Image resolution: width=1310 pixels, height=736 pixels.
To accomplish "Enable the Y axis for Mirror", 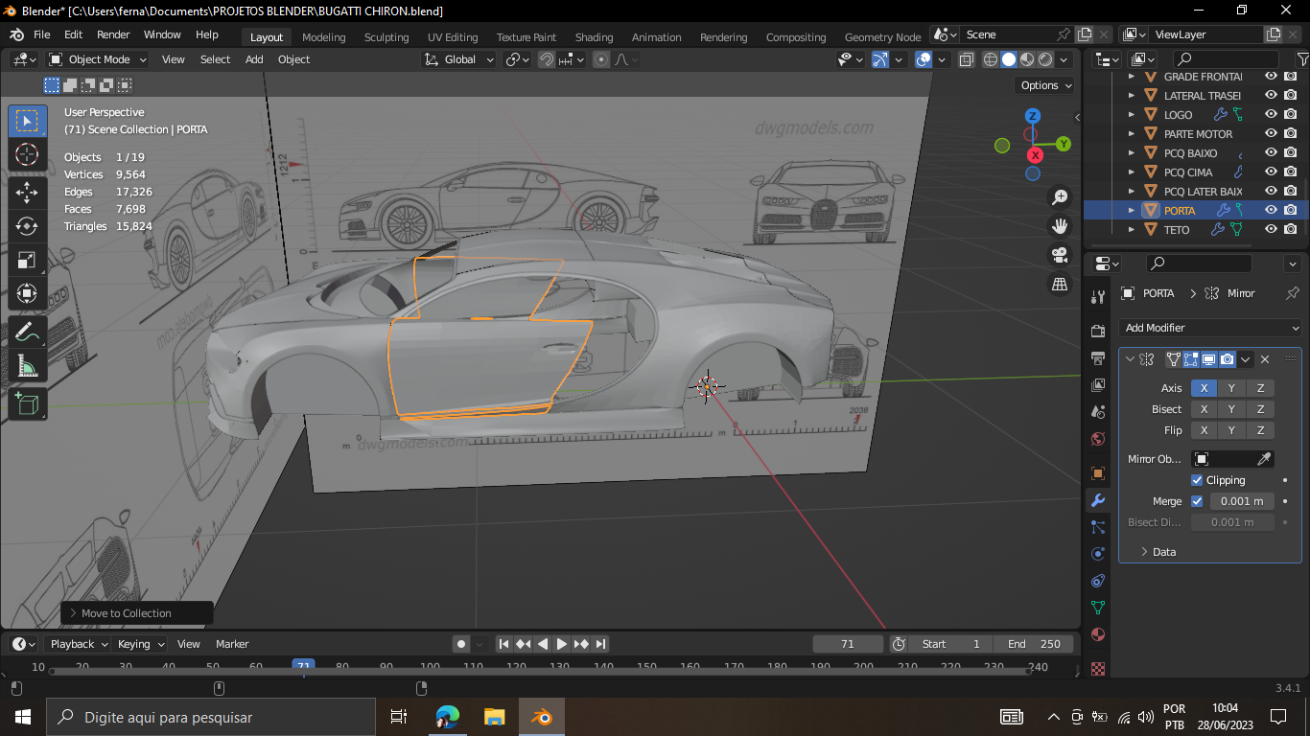I will click(x=1231, y=388).
